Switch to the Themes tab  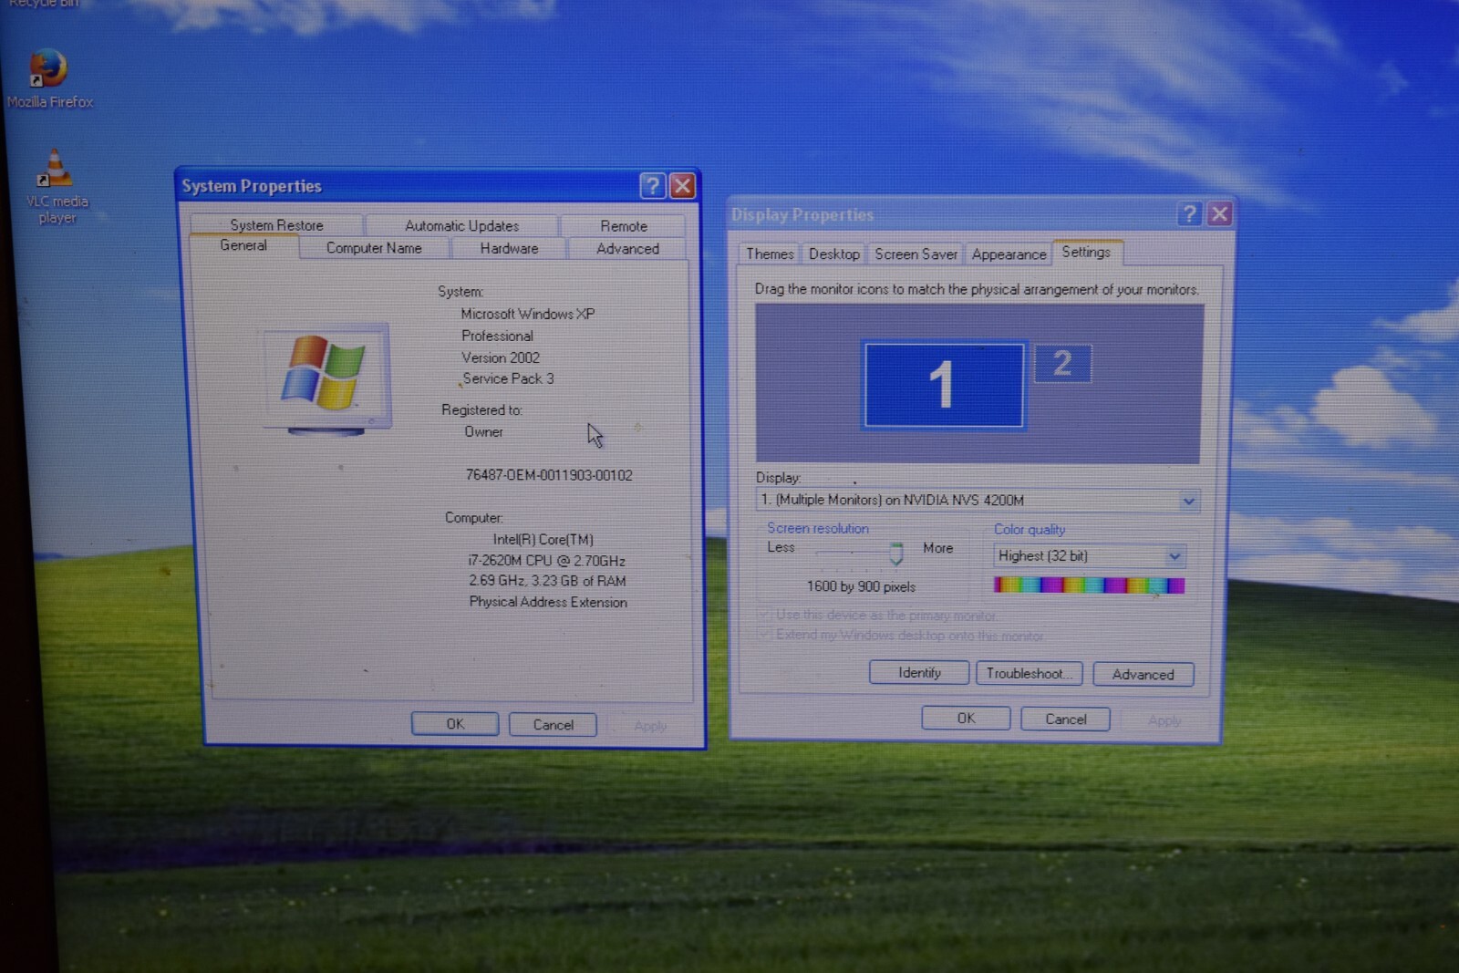point(770,254)
